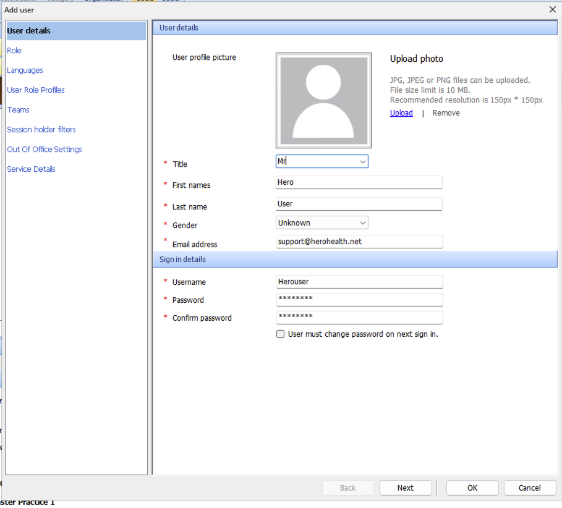Open Out Of Office Settings
Image resolution: width=562 pixels, height=508 pixels.
pos(45,150)
